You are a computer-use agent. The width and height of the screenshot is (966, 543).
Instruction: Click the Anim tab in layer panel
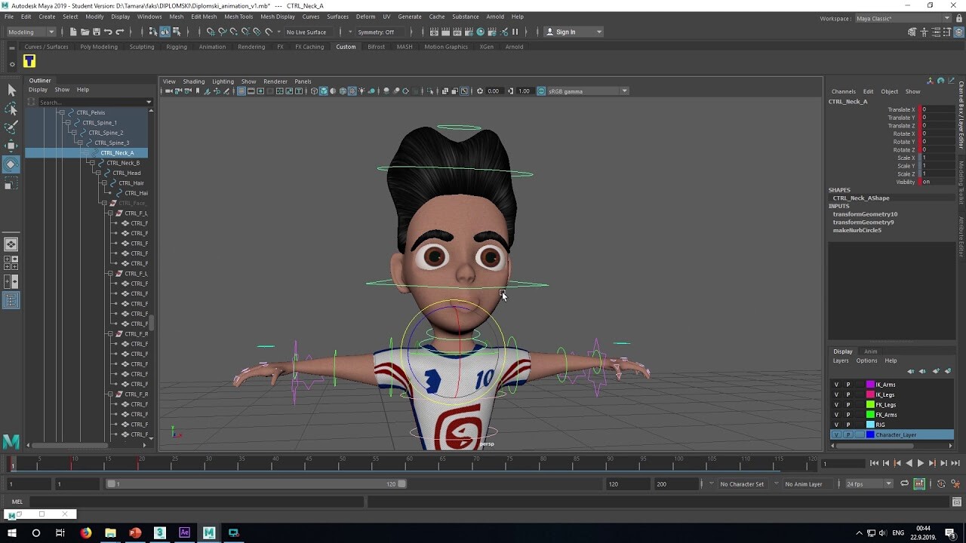[x=871, y=351]
